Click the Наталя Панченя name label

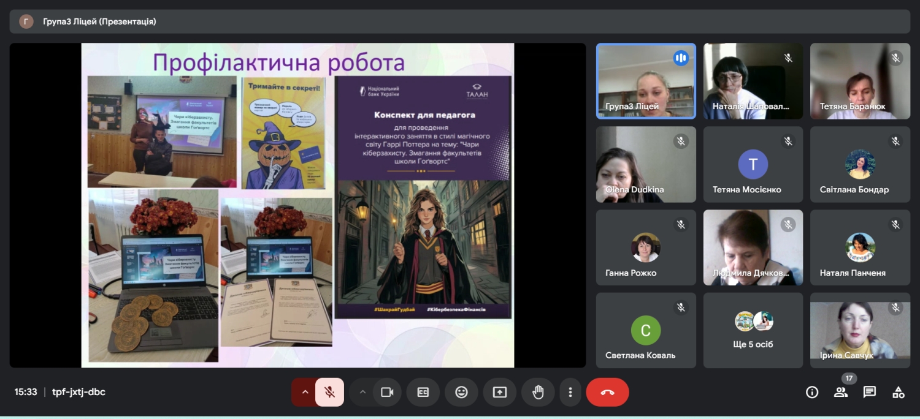click(853, 273)
